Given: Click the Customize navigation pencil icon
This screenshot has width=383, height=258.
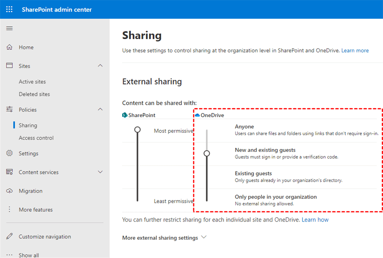Looking at the screenshot, I should (9, 237).
